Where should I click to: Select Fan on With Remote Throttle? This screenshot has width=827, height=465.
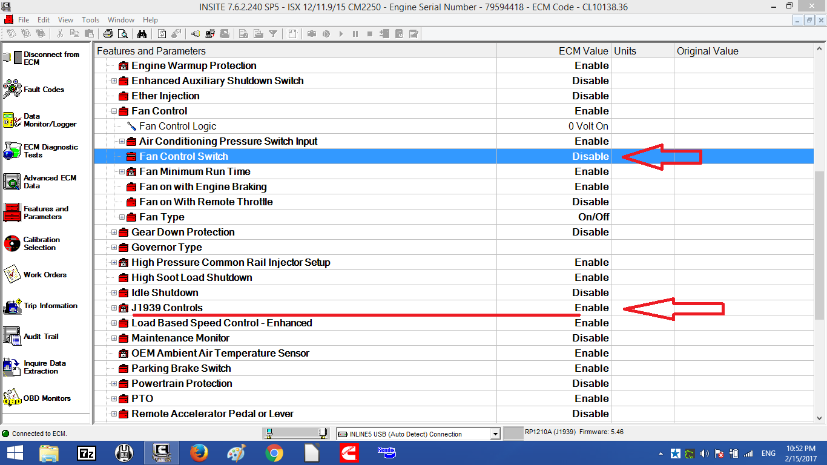coord(206,202)
